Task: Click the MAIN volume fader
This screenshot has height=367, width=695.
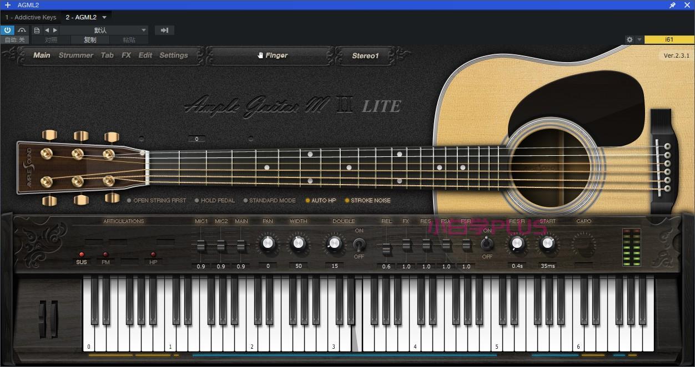Action: point(241,246)
